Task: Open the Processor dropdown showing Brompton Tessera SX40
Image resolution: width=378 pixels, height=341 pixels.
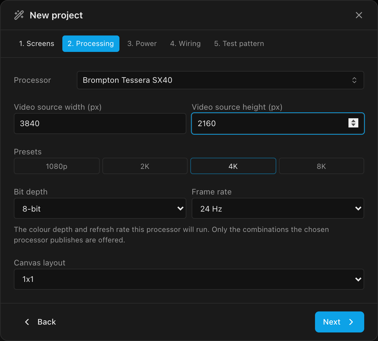Action: pyautogui.click(x=220, y=80)
